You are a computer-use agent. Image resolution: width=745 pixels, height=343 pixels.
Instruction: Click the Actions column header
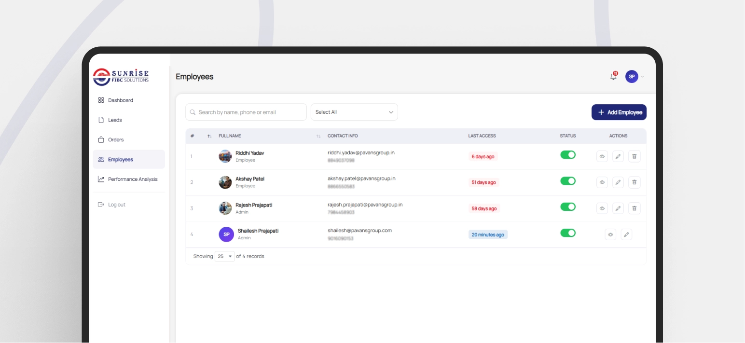tap(618, 136)
